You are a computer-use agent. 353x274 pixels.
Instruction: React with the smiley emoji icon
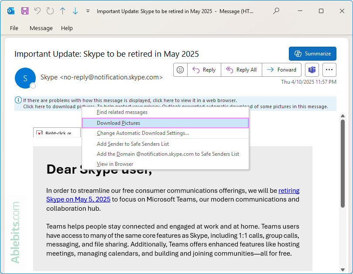pos(180,70)
